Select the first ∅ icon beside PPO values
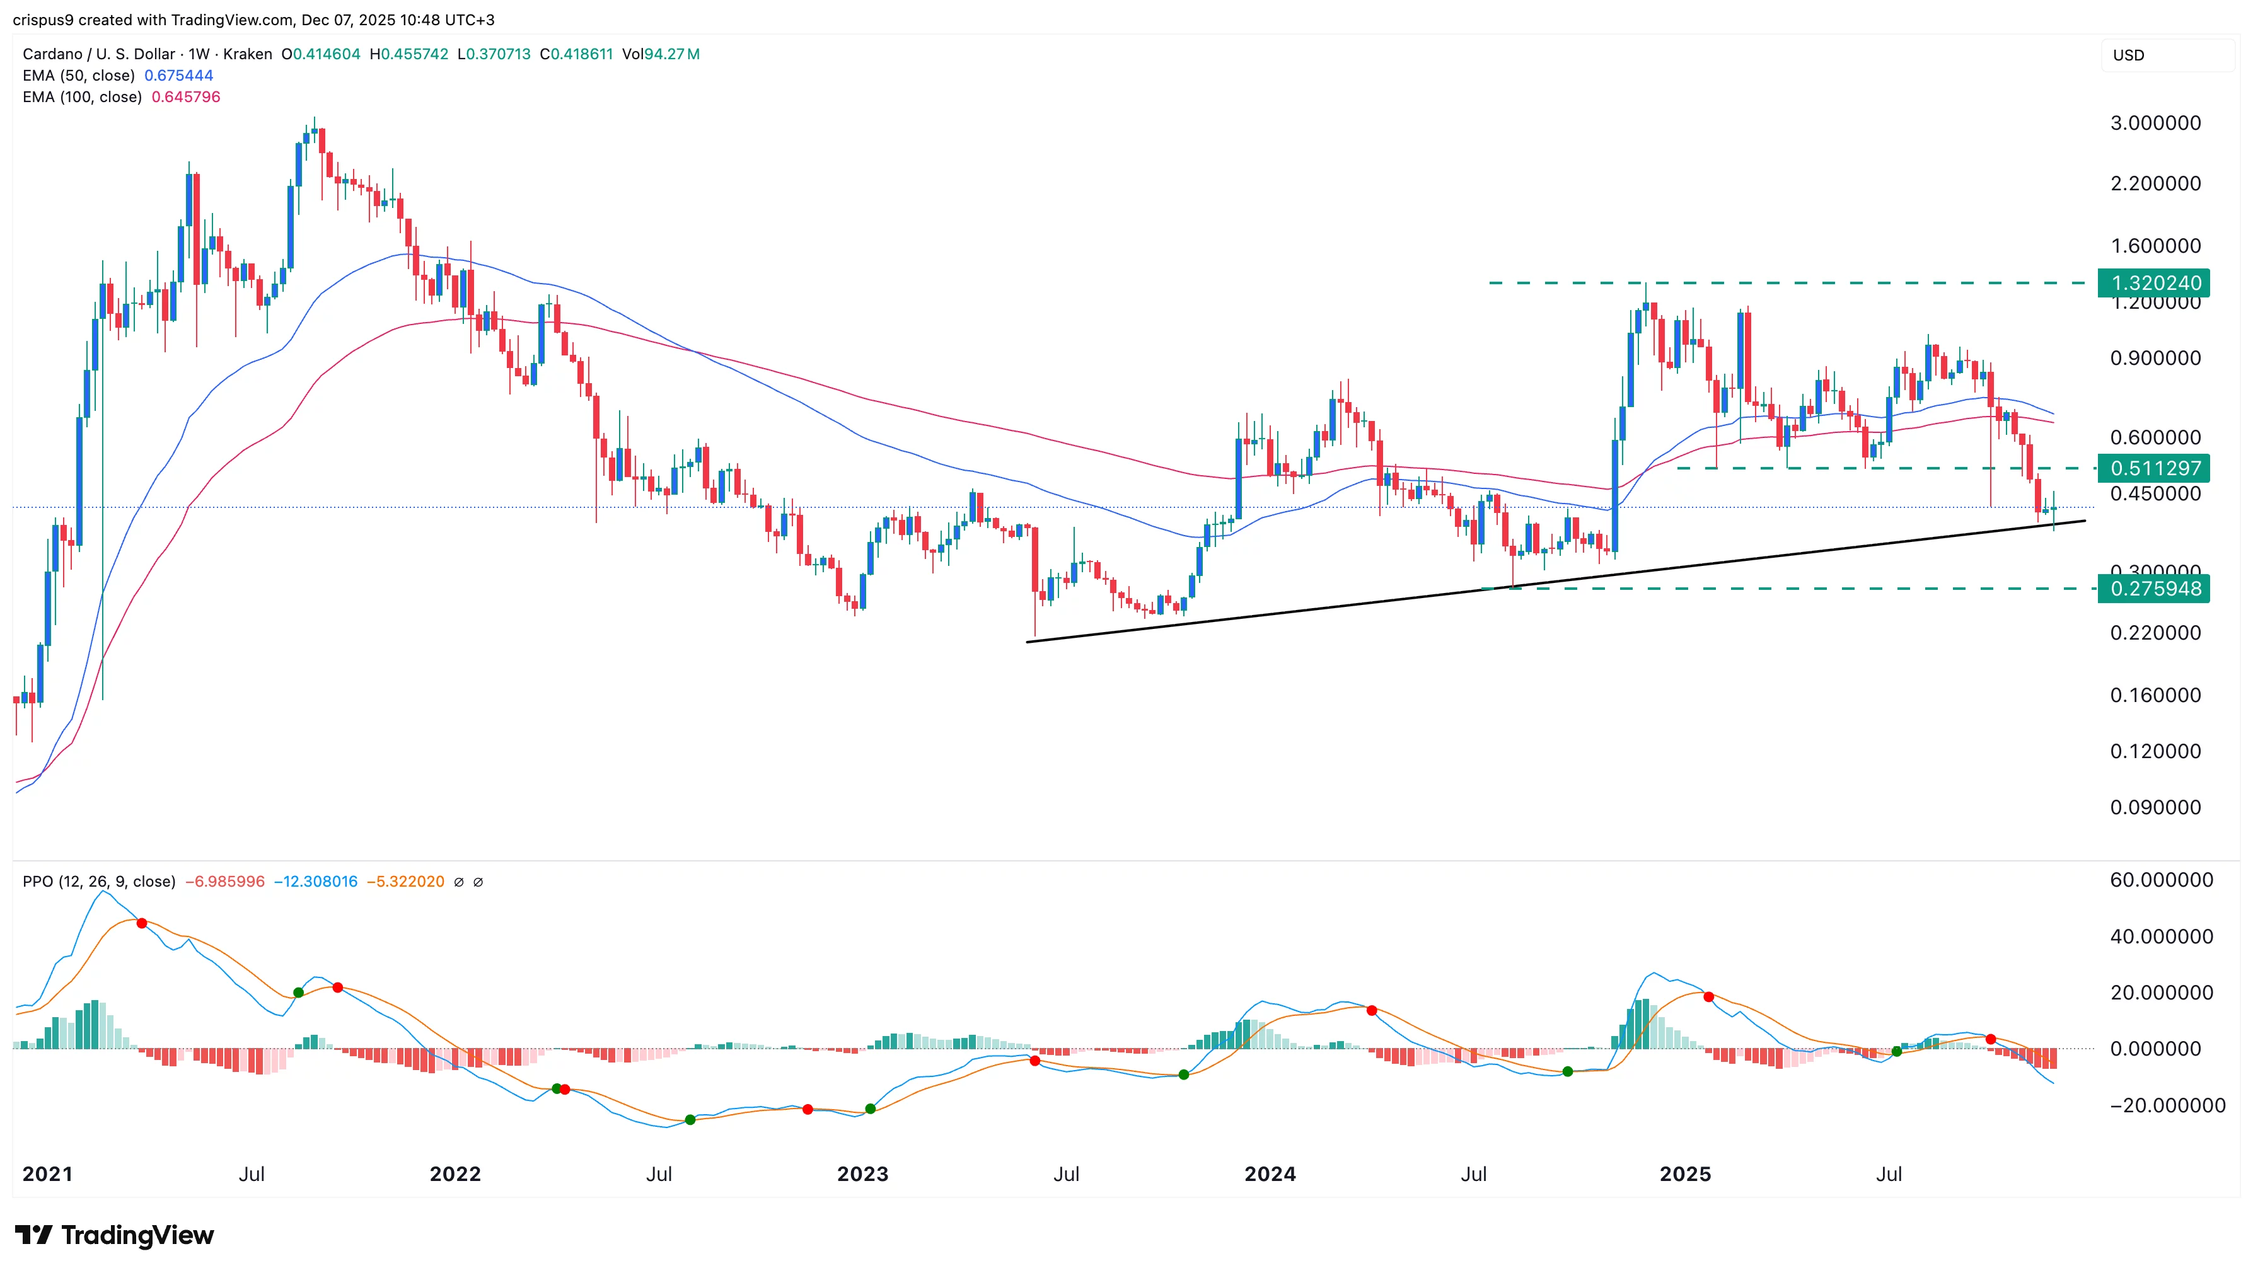2253x1273 pixels. (458, 881)
